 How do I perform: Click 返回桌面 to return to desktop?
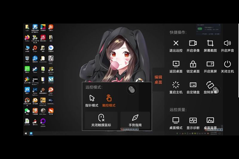pos(176,67)
